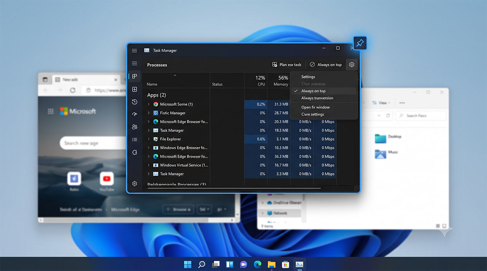
Task: Open the Performance page icon in sidebar
Action: 134,89
